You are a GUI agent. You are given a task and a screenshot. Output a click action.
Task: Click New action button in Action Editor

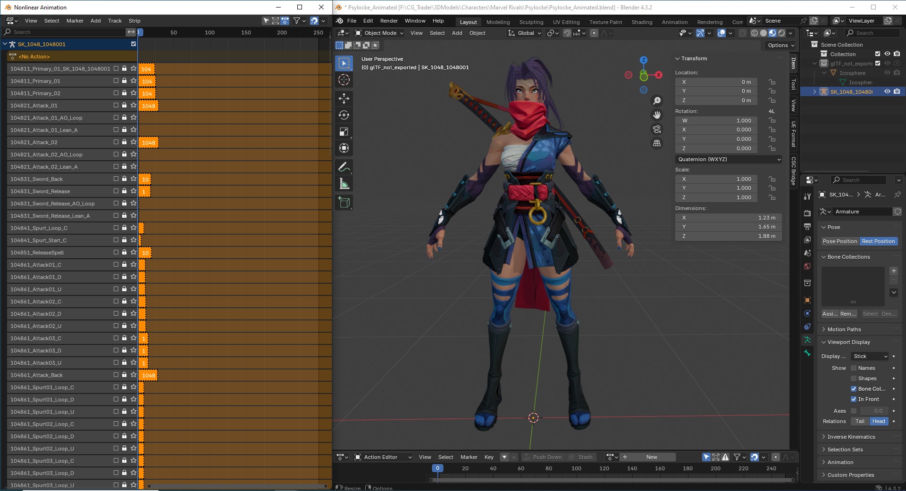[651, 457]
